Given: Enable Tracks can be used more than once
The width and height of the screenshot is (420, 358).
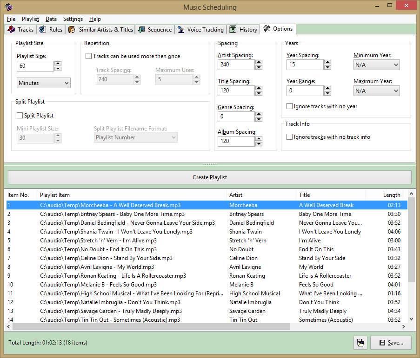Looking at the screenshot, I should 88,56.
